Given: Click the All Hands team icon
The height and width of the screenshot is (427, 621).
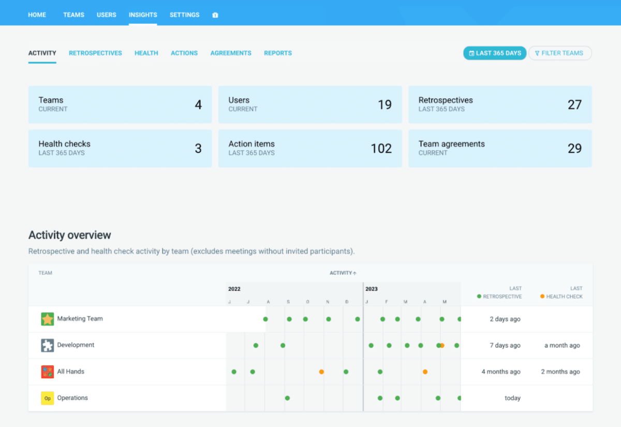Looking at the screenshot, I should (x=48, y=372).
